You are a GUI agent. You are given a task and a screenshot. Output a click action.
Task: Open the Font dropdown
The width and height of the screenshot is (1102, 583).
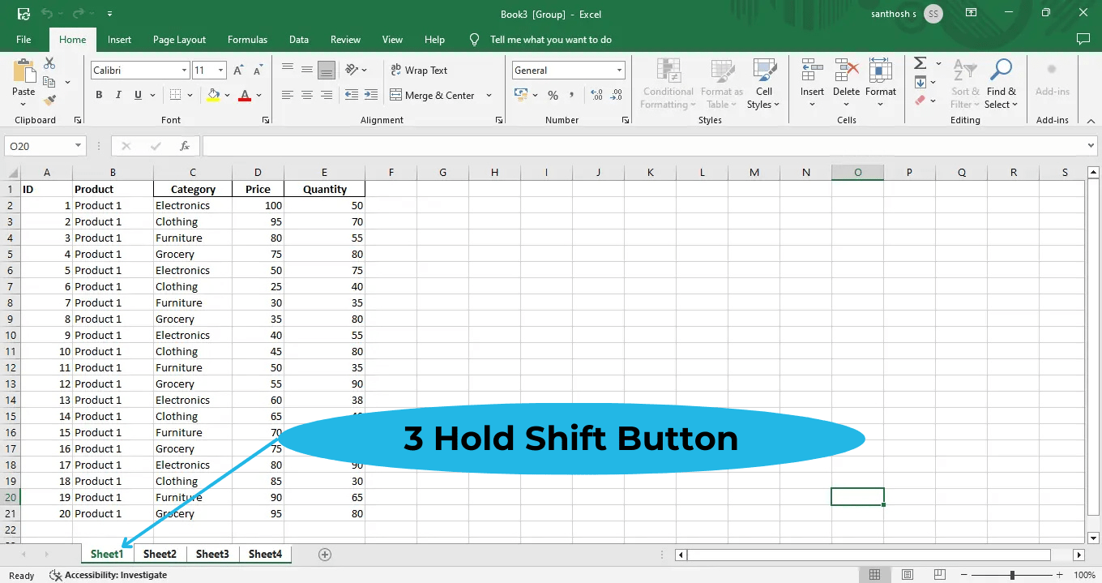click(x=183, y=70)
